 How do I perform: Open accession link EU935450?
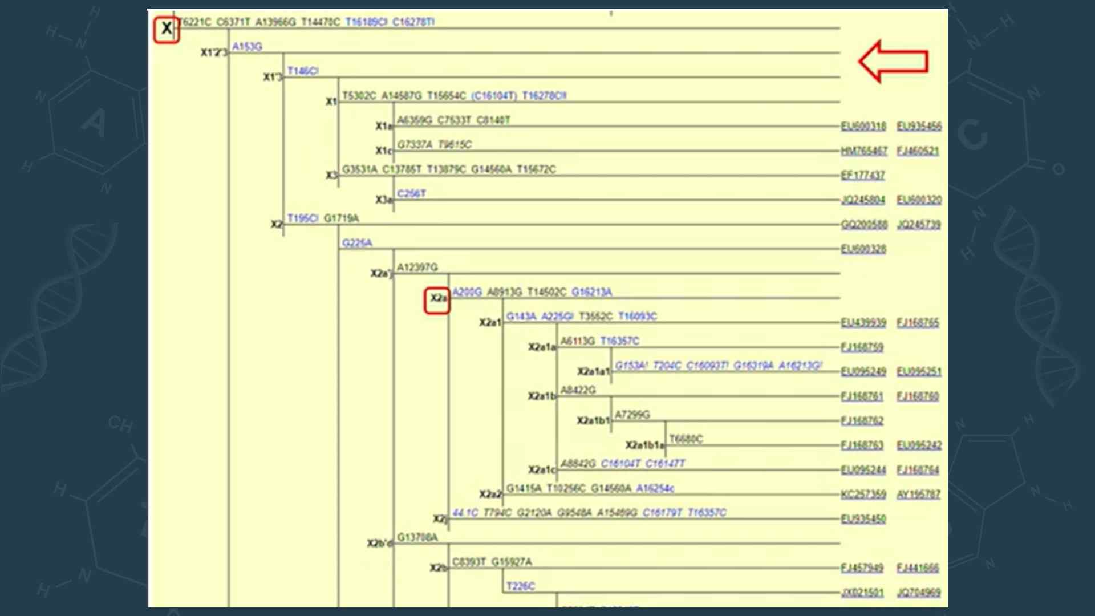(863, 519)
